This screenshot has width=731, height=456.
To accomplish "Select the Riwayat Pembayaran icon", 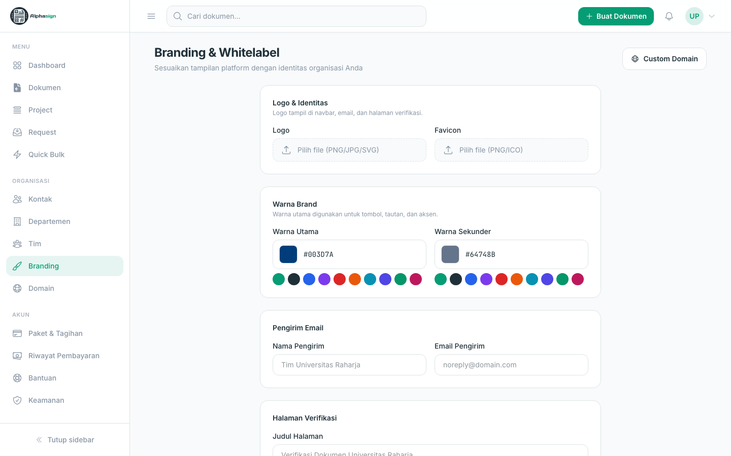I will pos(17,356).
